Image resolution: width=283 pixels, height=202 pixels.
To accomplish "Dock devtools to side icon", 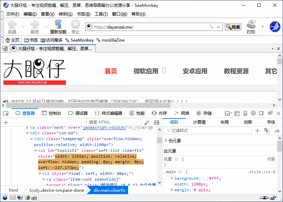I will (x=261, y=113).
